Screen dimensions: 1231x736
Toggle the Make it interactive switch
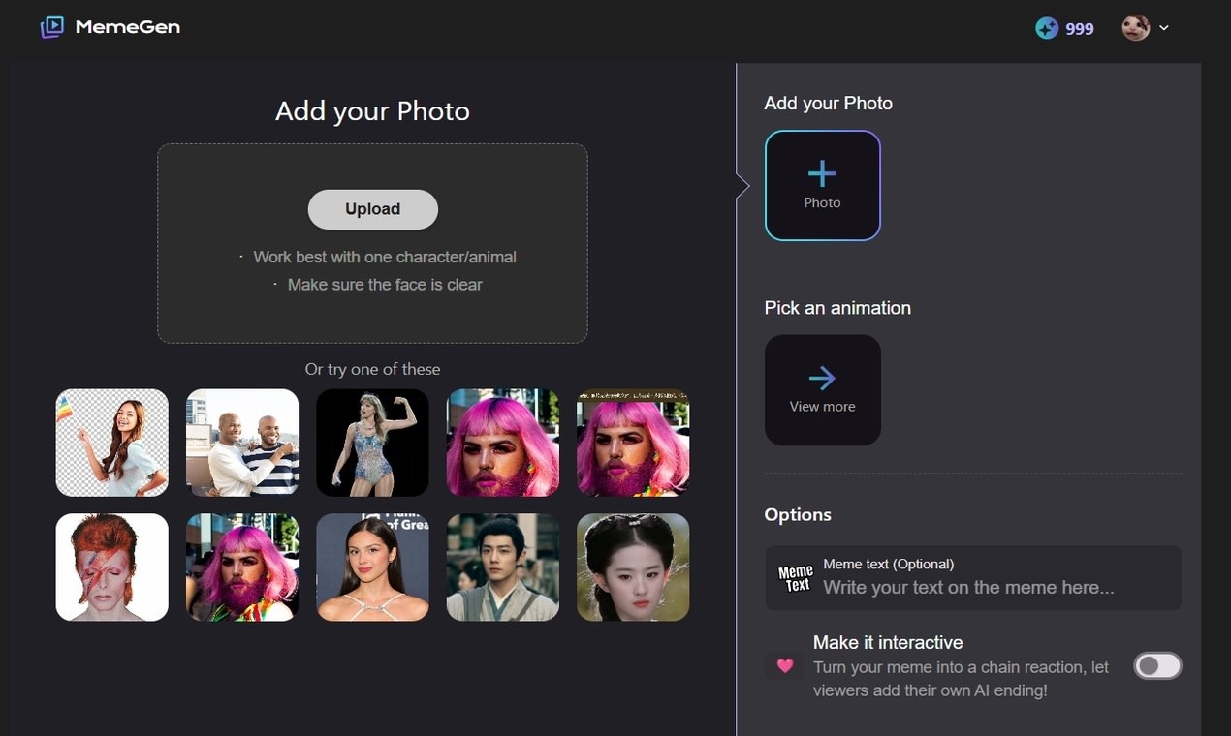(x=1158, y=665)
